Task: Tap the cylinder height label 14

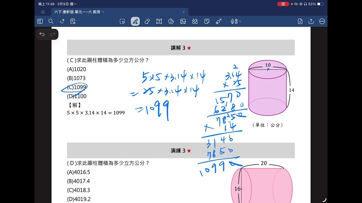Action: tap(292, 90)
